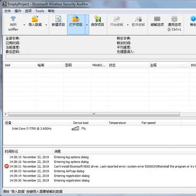This screenshot has width=196, height=196.
Task: Select the Entering AirPcap dialog entry
Action: 69,171
